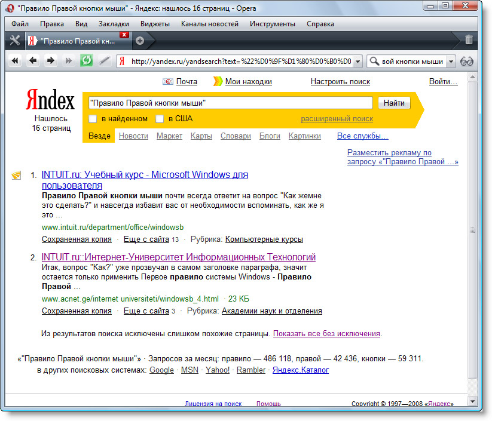
Task: Open the closed tabs trash bin
Action: point(469,40)
